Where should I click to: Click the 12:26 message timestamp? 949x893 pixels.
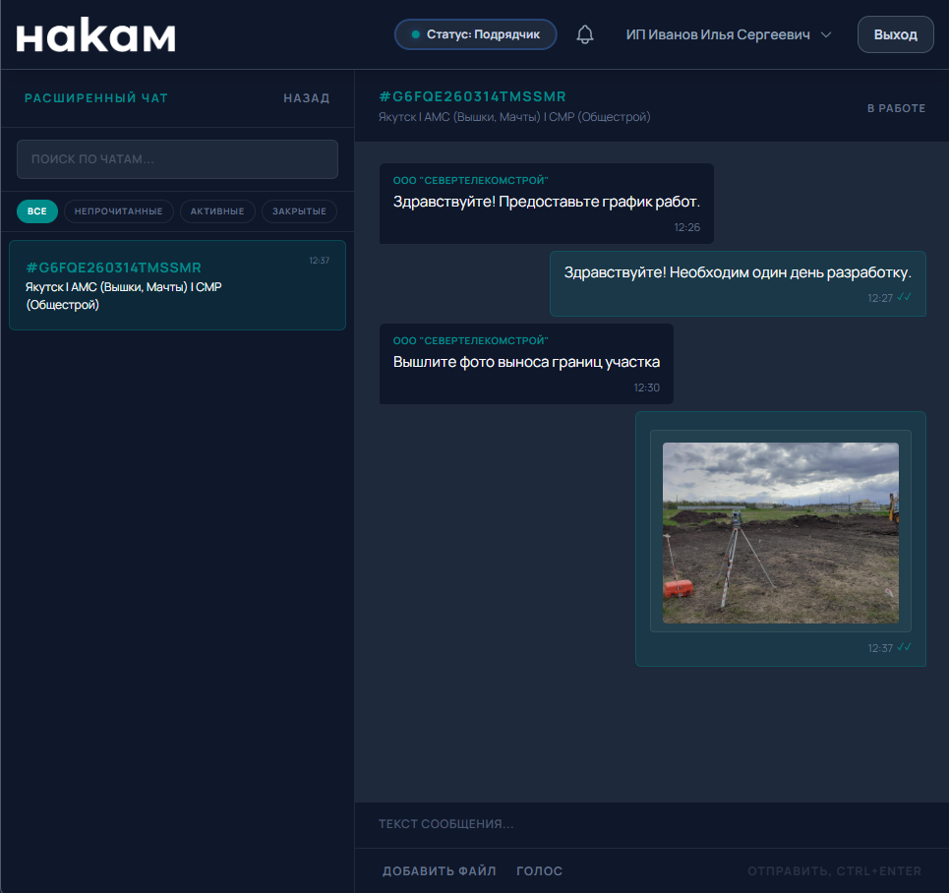tap(687, 227)
